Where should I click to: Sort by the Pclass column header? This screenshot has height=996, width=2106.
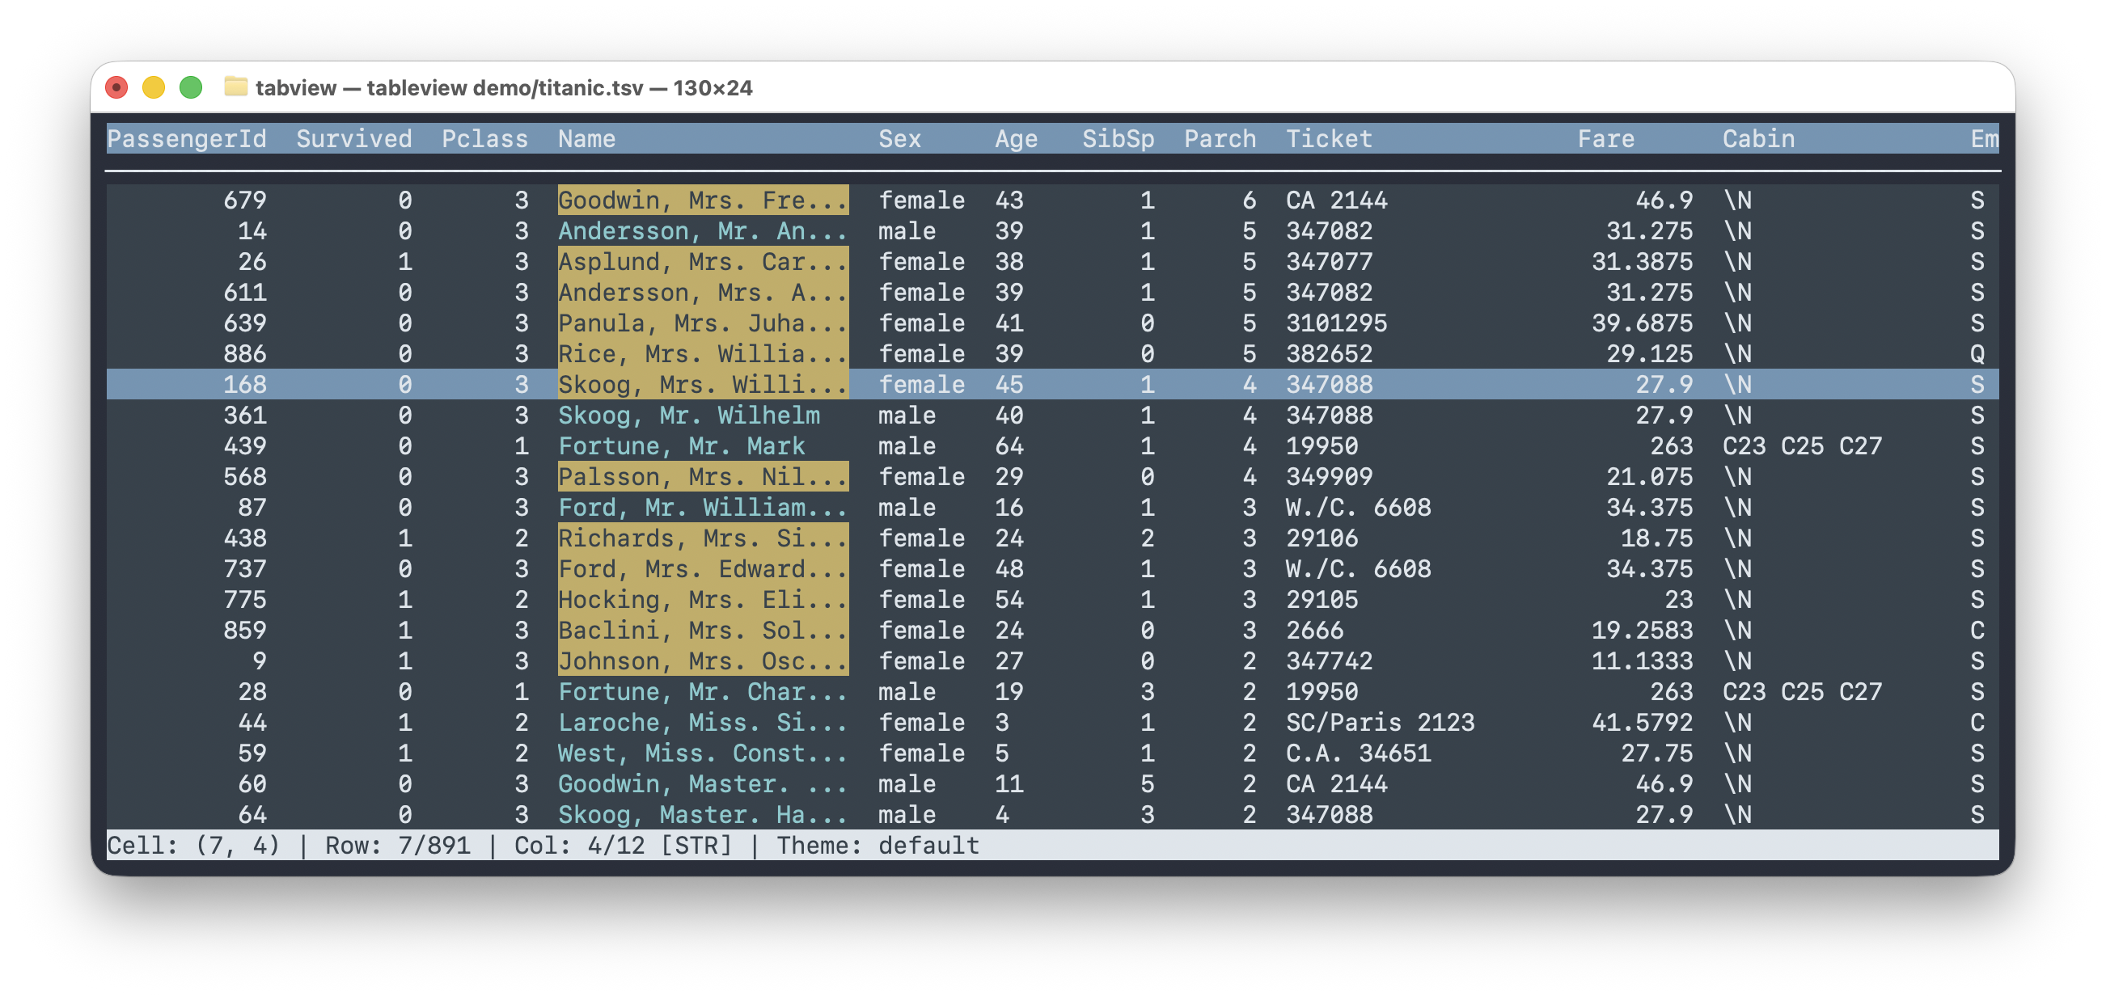(484, 139)
